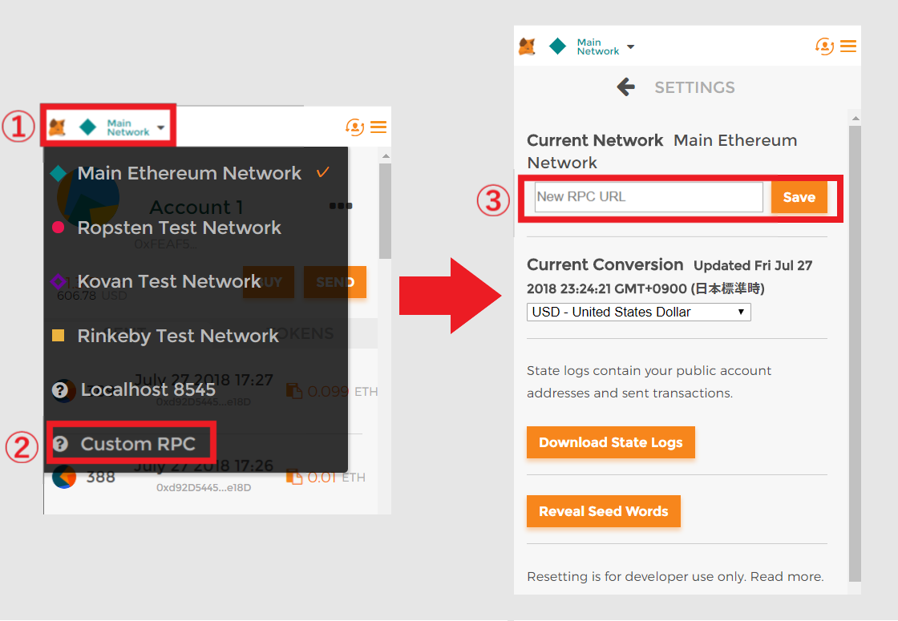Open the hamburger menu in Settings window
Screen dimensions: 898x621
coord(848,46)
